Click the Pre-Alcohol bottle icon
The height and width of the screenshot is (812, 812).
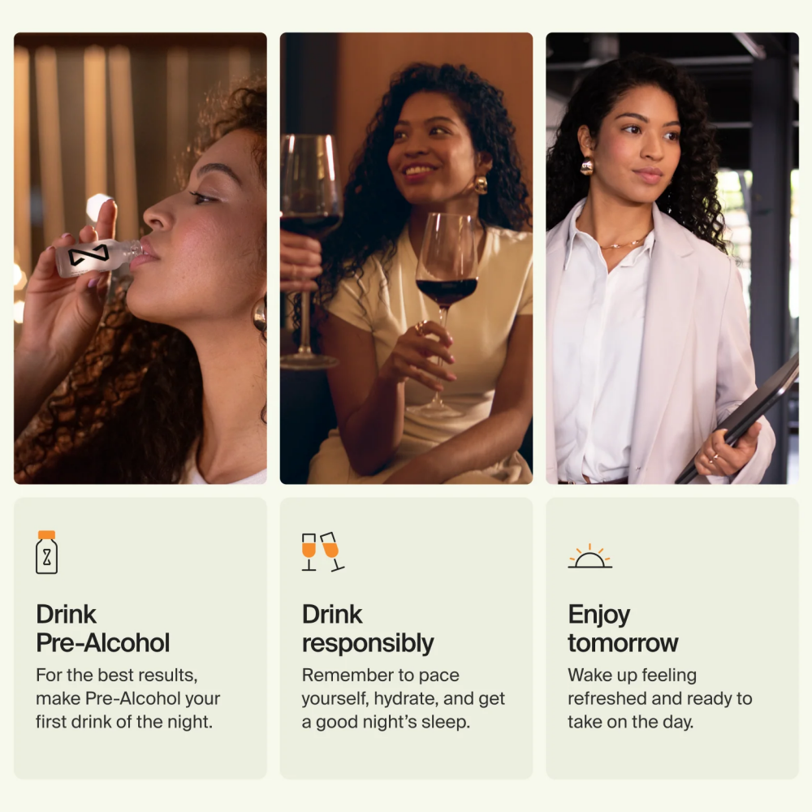(46, 552)
